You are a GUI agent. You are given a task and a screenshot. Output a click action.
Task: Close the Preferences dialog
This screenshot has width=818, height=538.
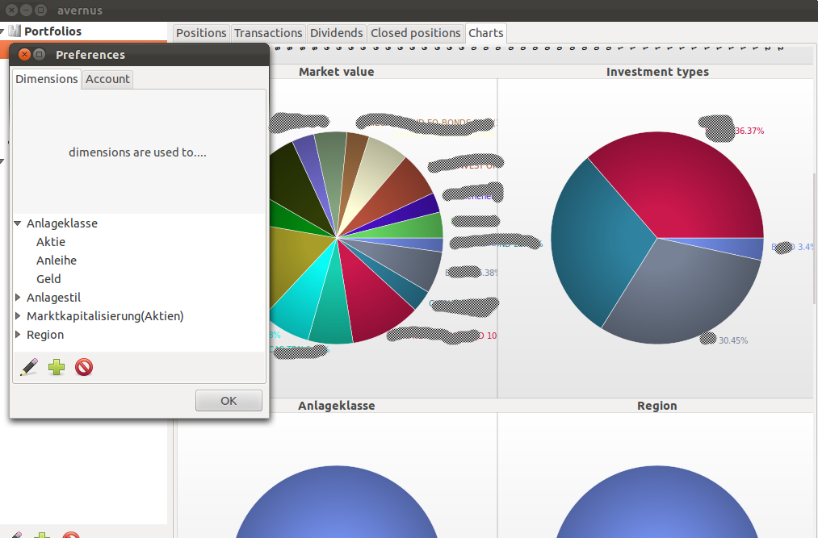click(x=24, y=54)
